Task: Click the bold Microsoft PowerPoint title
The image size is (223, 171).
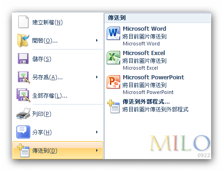Action: (153, 77)
